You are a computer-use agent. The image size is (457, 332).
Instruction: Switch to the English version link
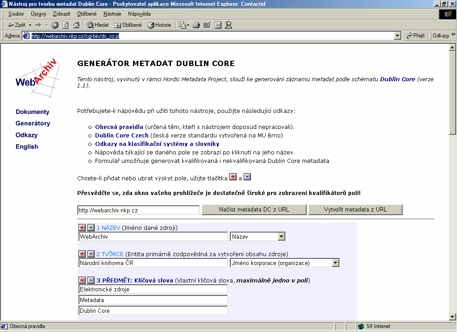pyautogui.click(x=27, y=147)
